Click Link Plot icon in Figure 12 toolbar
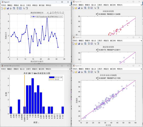The width and height of the screenshot is (143, 127). tap(85, 72)
